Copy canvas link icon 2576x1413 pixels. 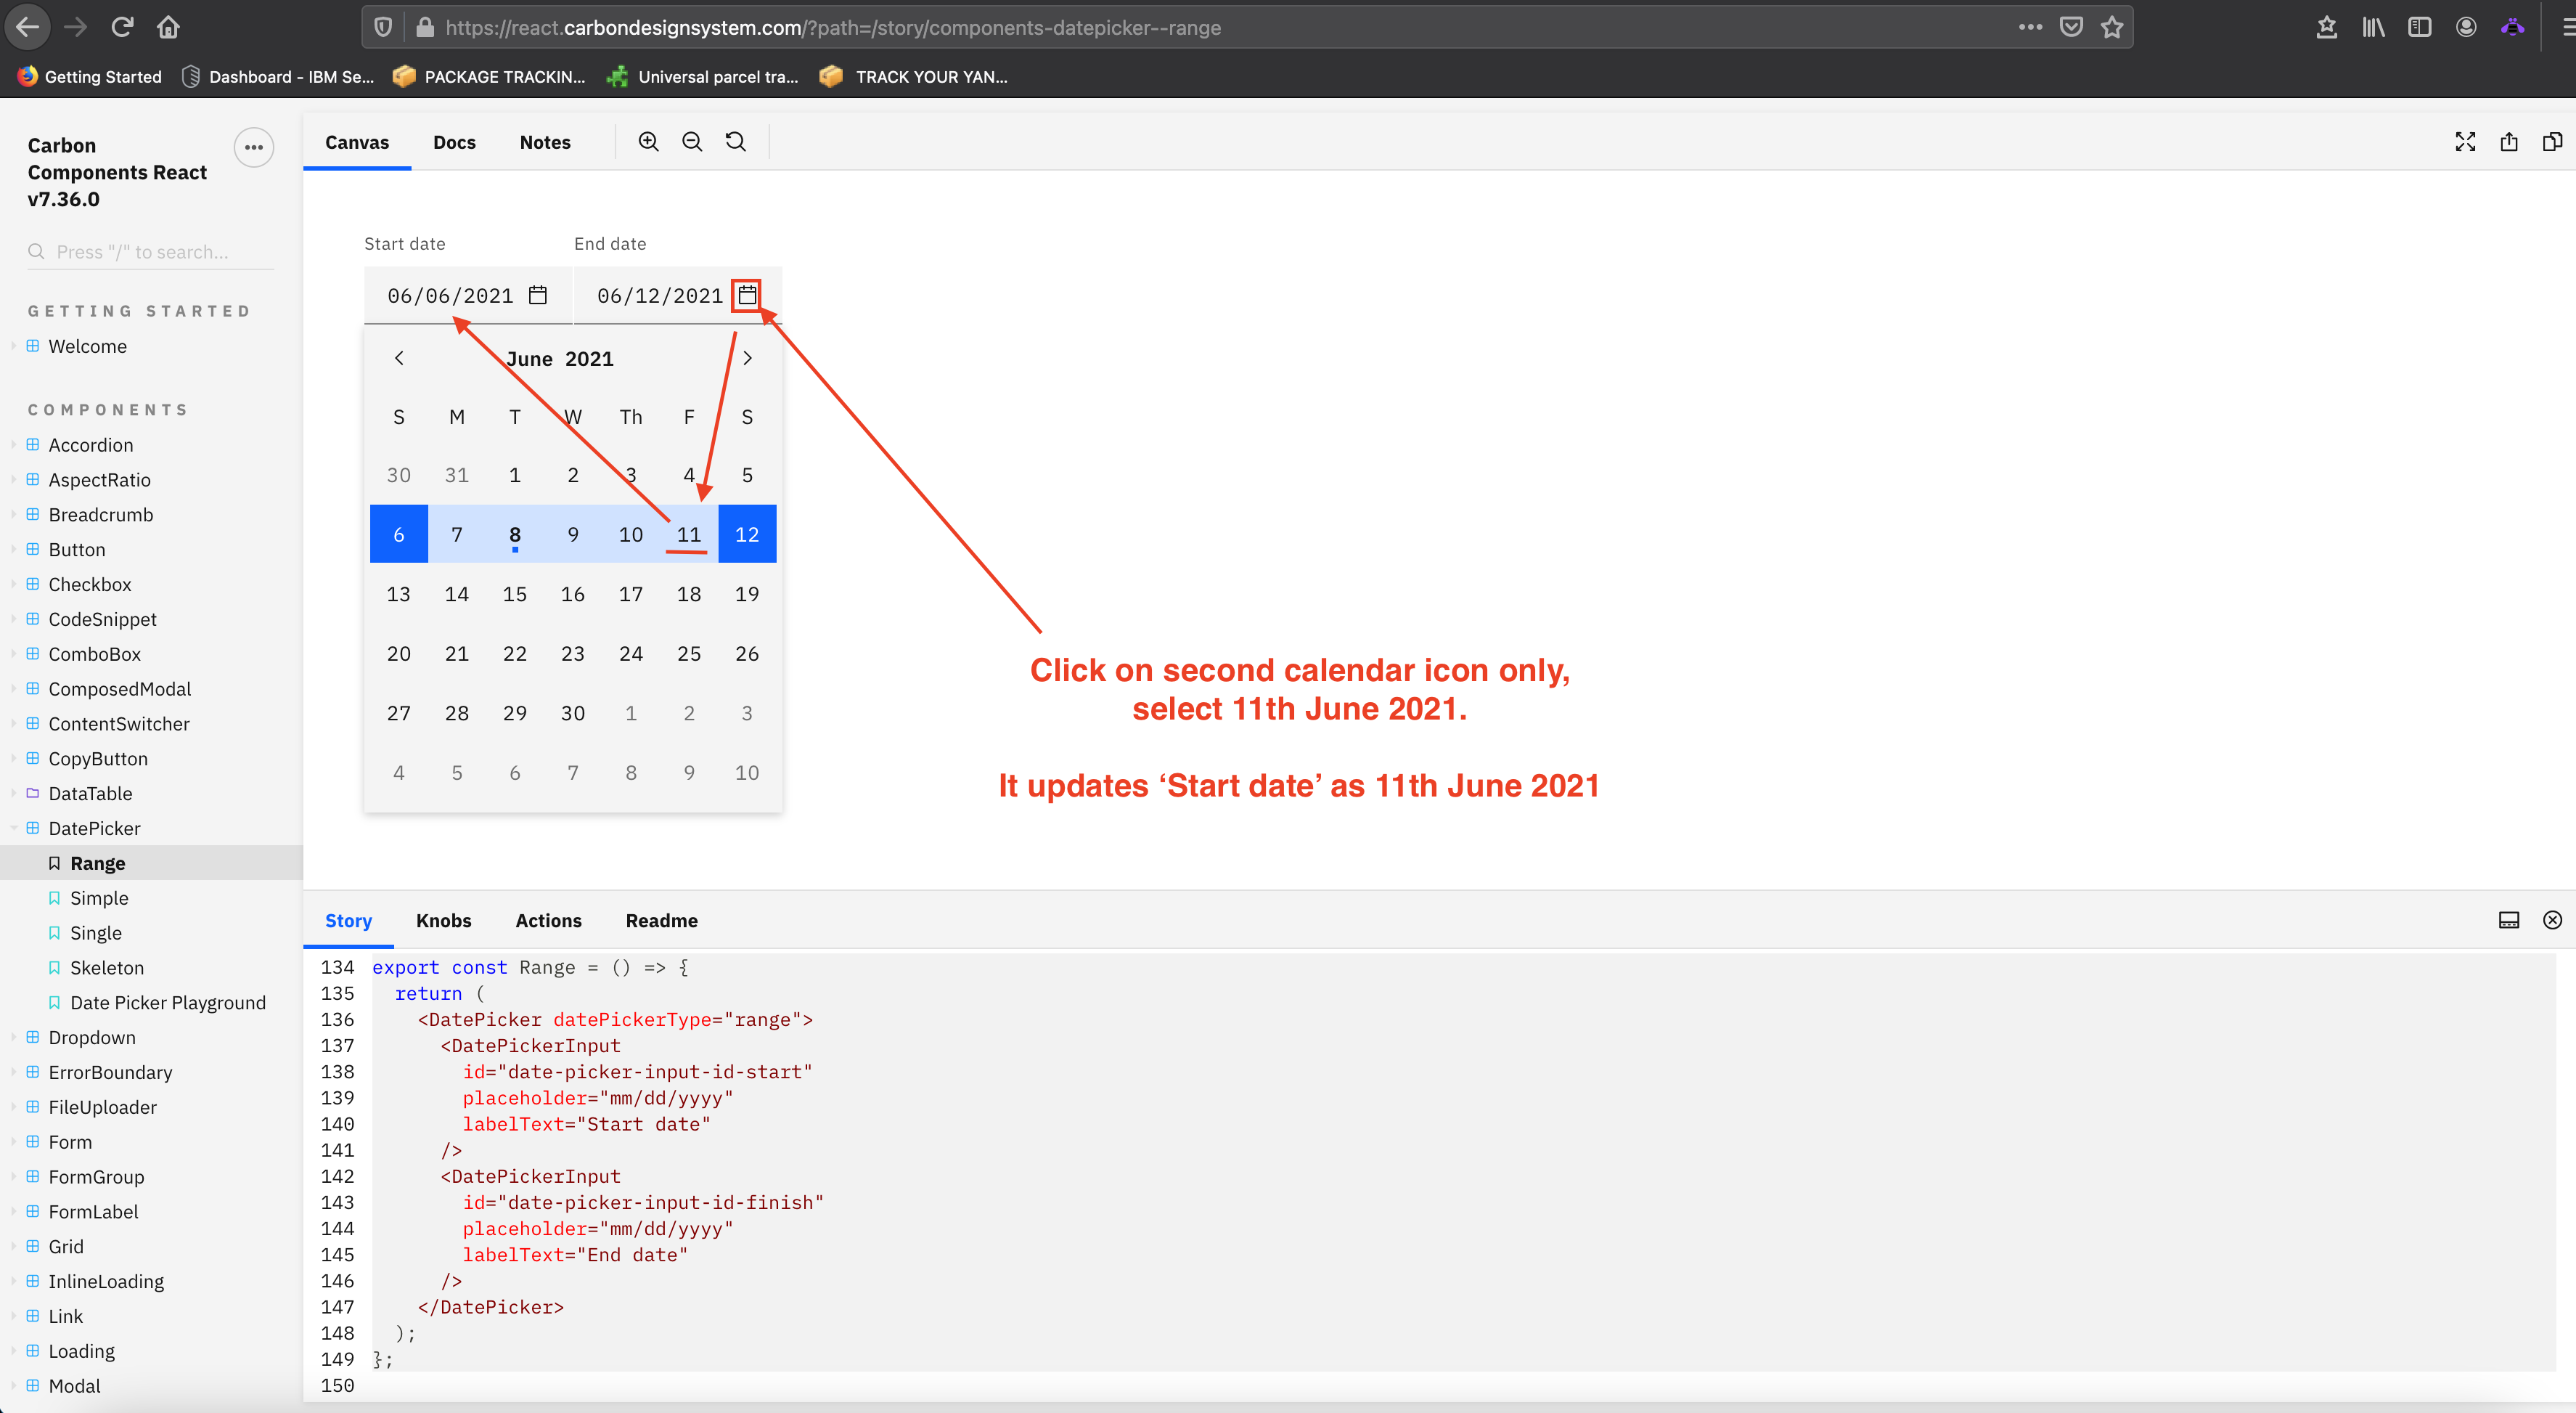[x=2552, y=142]
